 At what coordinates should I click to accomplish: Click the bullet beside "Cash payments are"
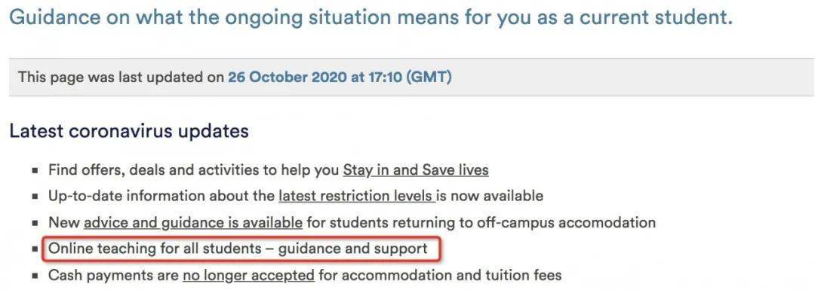pyautogui.click(x=35, y=275)
